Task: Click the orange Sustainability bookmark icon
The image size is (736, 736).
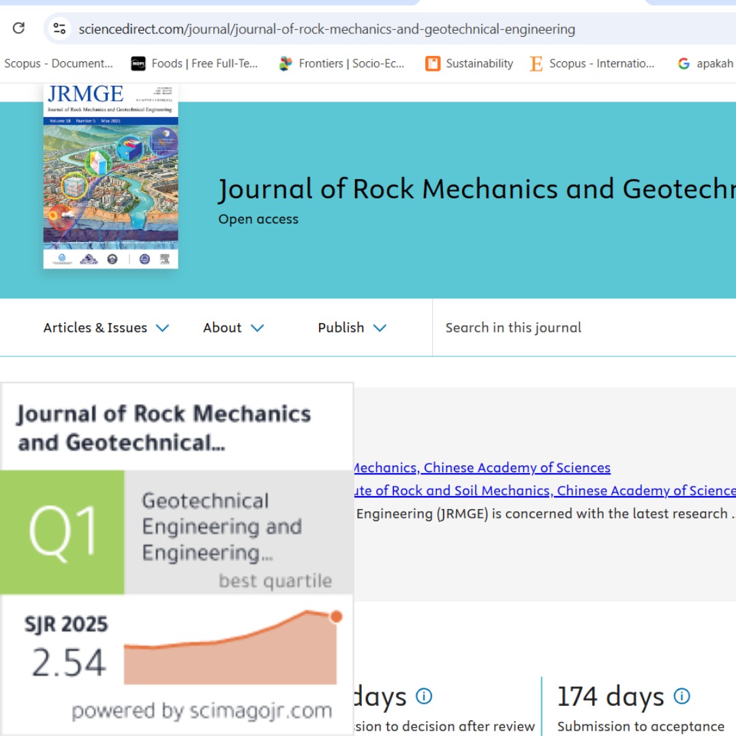Action: point(433,63)
